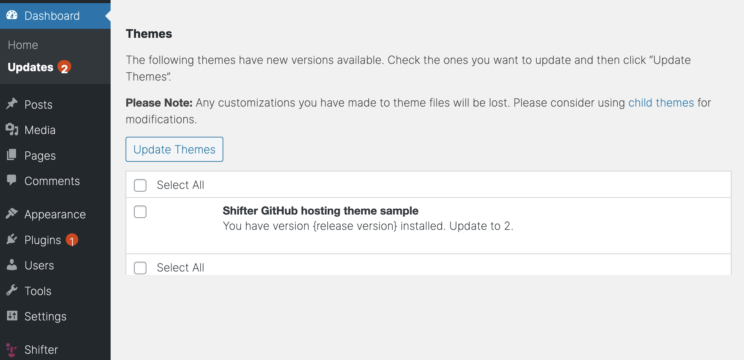Click the Dashboard gauge icon
This screenshot has height=360, width=744.
coord(12,15)
